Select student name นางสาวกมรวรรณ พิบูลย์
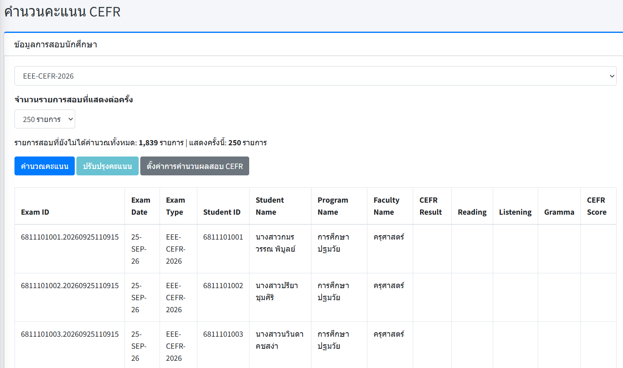The height and width of the screenshot is (368, 623). (275, 243)
